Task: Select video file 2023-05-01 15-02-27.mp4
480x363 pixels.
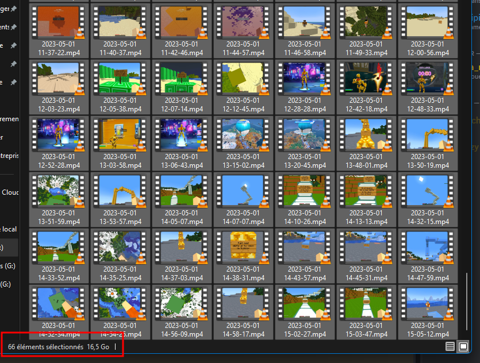Action: click(305, 312)
